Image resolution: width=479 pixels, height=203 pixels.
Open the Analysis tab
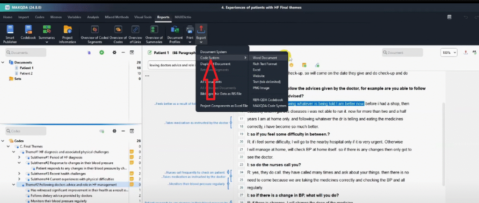click(93, 17)
